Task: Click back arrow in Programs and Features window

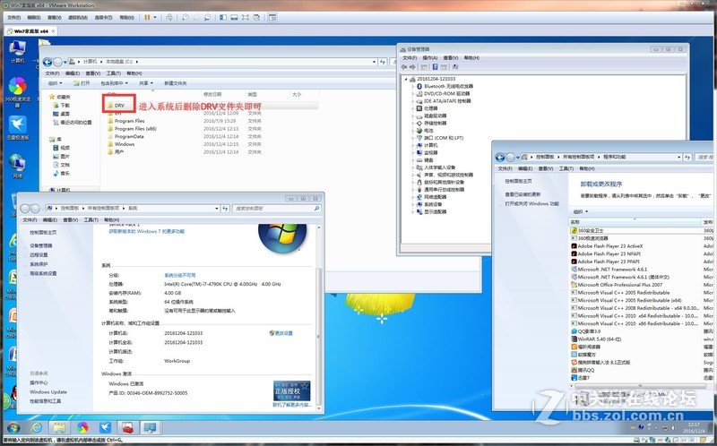Action: (x=500, y=158)
